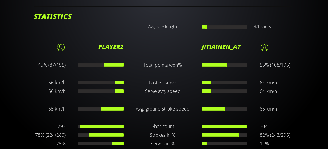Click JITIAINEN_AT Strokes in % bar

coord(225,135)
